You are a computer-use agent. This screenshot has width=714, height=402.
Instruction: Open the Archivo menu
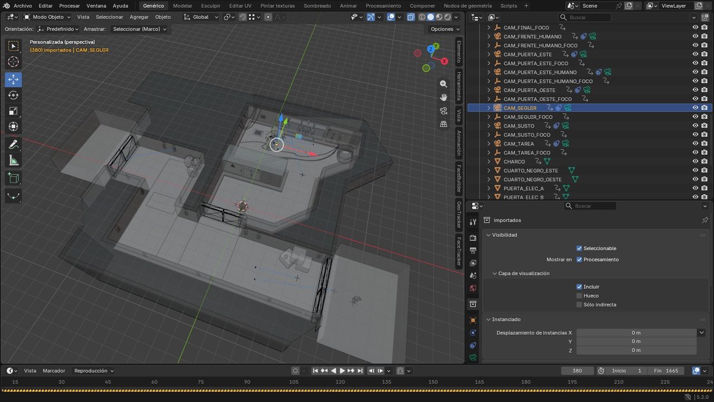[x=23, y=6]
